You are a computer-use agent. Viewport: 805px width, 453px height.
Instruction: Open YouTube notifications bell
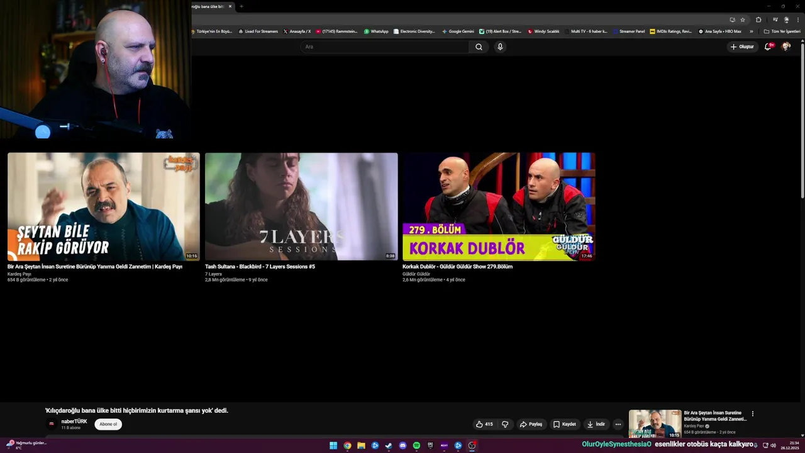(768, 47)
